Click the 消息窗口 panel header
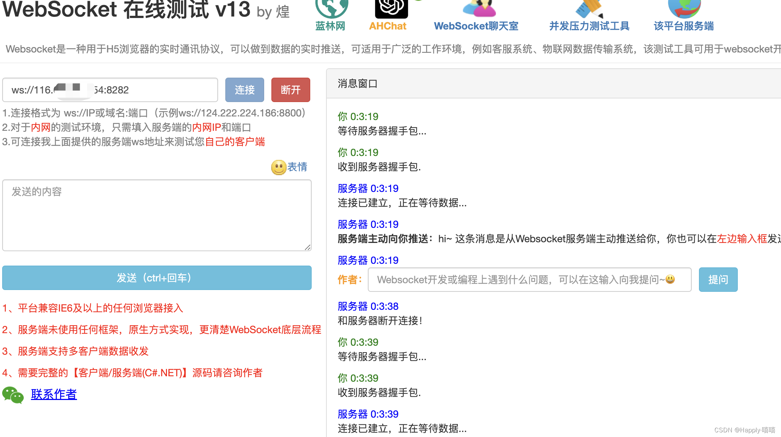The image size is (781, 437). pyautogui.click(x=554, y=83)
